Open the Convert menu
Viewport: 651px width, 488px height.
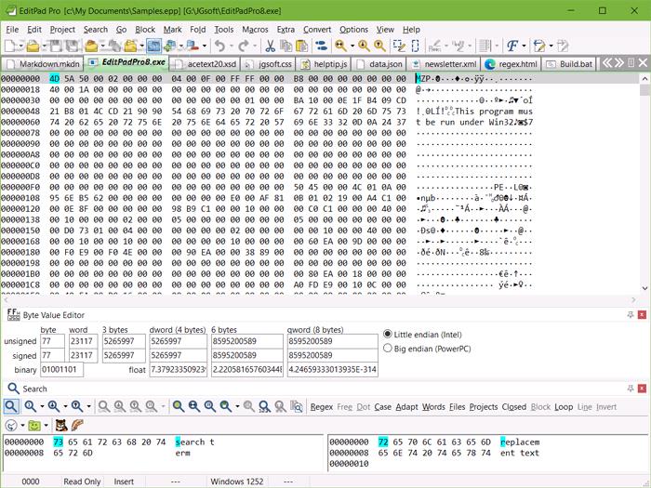[317, 29]
